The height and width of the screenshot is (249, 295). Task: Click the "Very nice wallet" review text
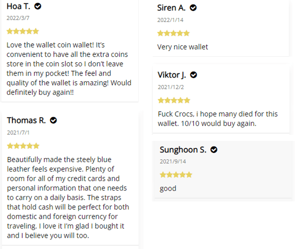pos(183,47)
